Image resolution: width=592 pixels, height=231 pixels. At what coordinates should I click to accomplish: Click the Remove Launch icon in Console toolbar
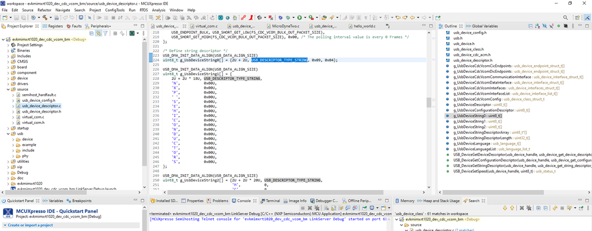click(310, 208)
